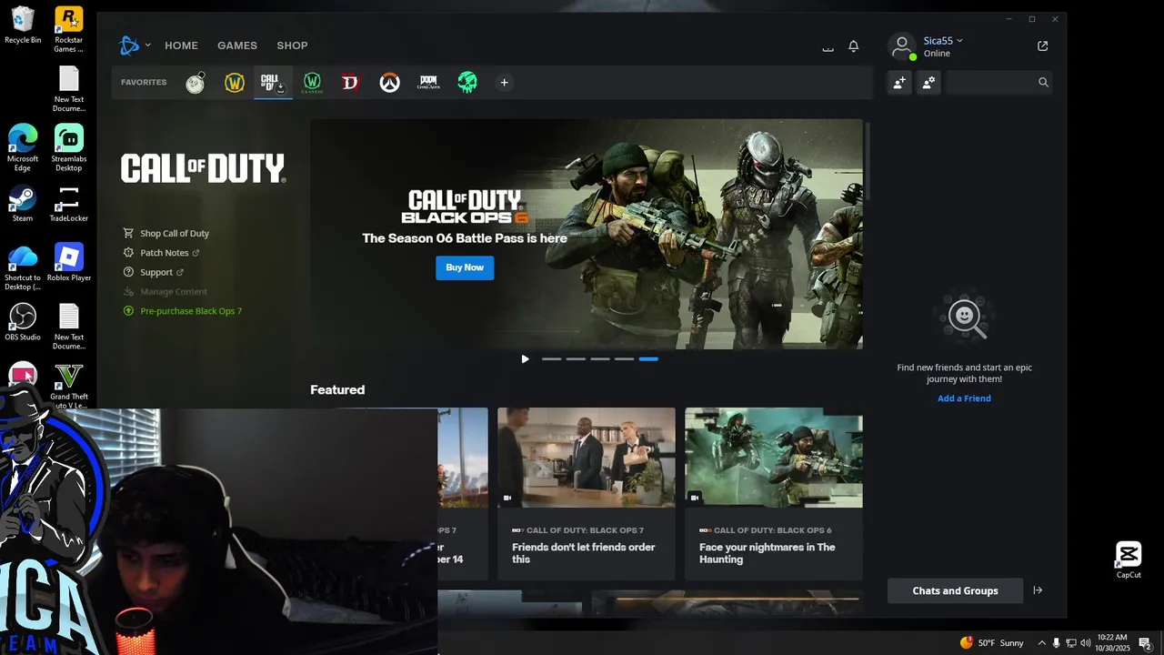Screen dimensions: 1164x655
Task: Open the weather widget showing 50°F Sunny
Action: point(992,643)
